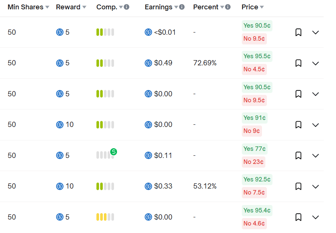Click the yellow competition bars indicator
Viewport: 336px width, 233px height.
105,217
